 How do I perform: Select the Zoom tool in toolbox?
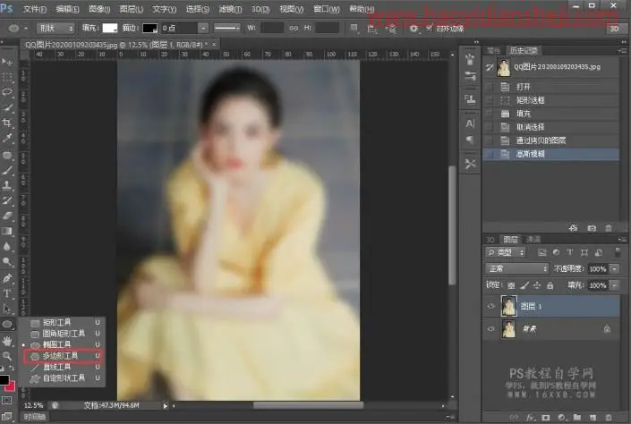(7, 356)
